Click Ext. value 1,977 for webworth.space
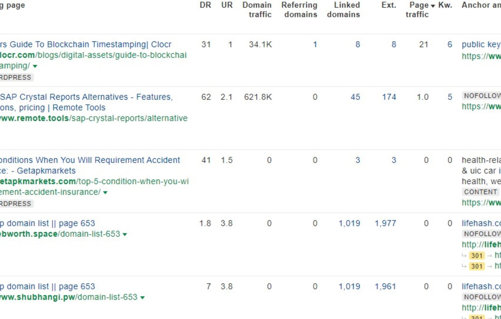 385,223
